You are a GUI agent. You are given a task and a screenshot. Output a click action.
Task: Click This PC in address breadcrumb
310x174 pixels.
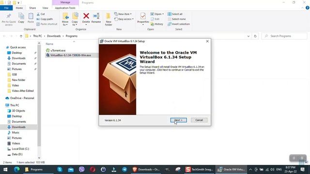[37, 36]
